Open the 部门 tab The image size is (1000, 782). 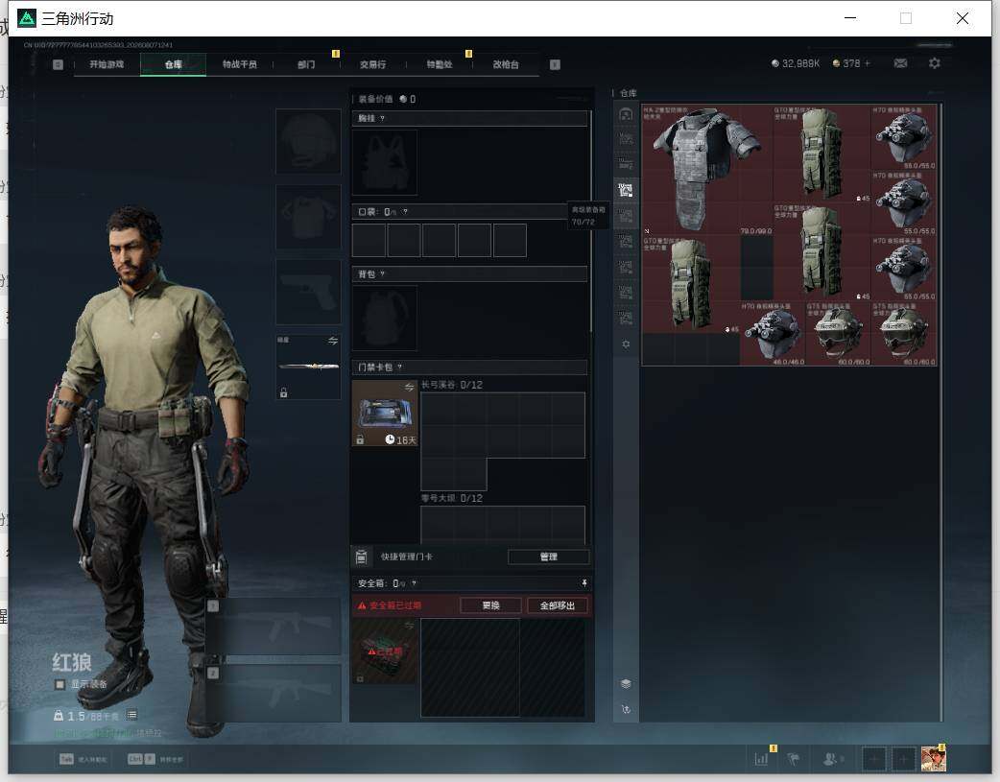tap(306, 64)
